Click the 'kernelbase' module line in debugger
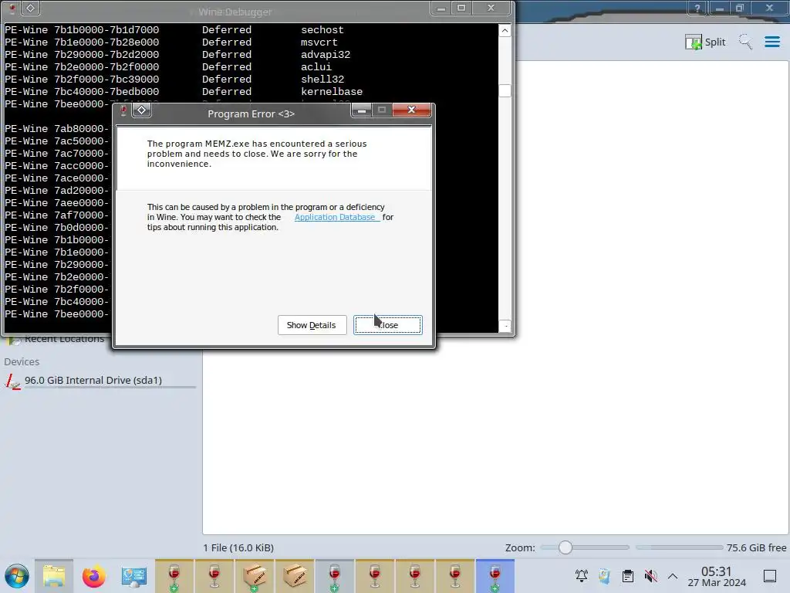790x593 pixels. (184, 92)
